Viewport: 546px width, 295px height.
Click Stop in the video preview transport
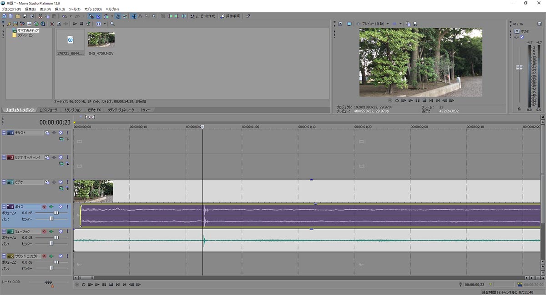pyautogui.click(x=424, y=100)
